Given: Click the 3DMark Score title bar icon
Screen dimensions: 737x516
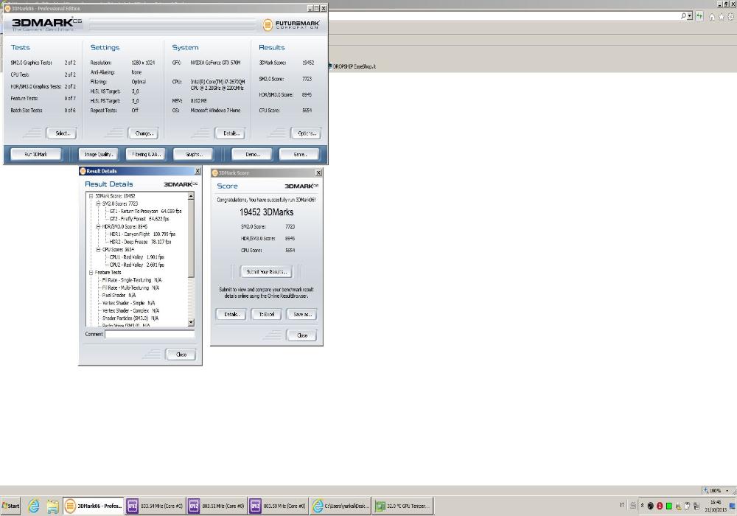Looking at the screenshot, I should point(214,173).
